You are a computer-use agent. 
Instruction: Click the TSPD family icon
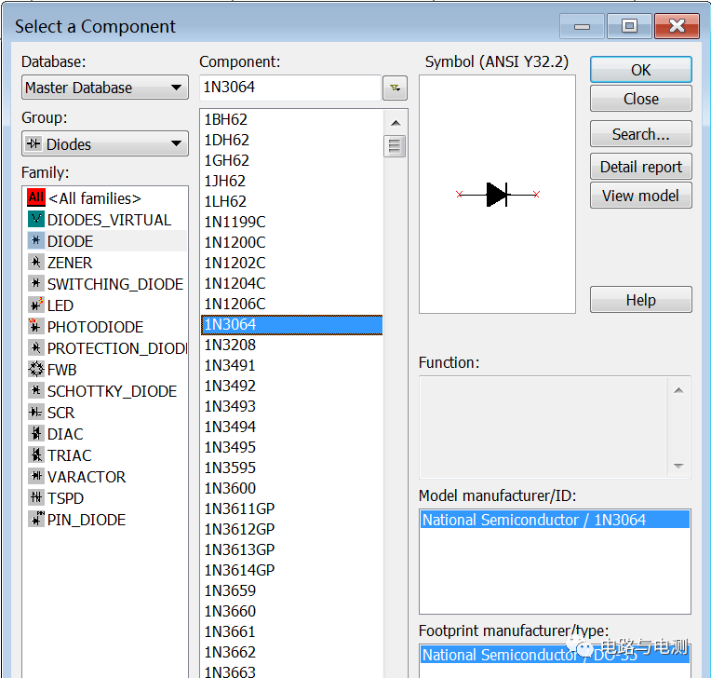tap(35, 498)
